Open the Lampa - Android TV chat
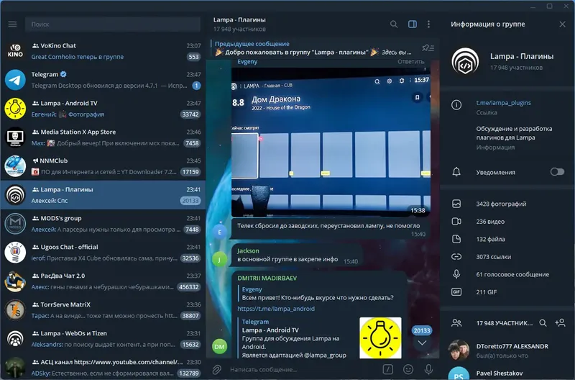The width and height of the screenshot is (575, 380). tap(103, 109)
